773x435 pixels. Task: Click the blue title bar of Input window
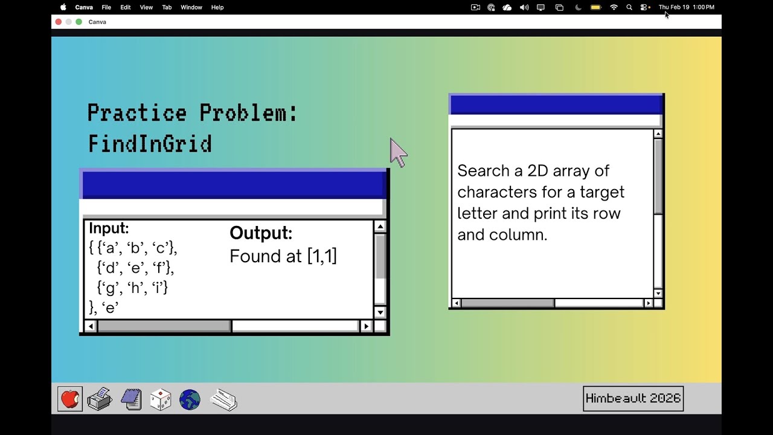point(233,185)
